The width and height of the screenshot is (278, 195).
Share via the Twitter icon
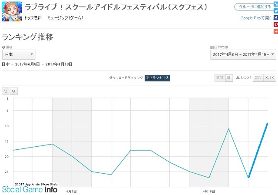(x=275, y=10)
